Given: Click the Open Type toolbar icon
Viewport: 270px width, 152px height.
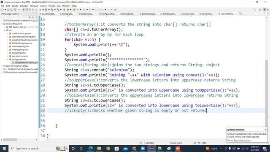Looking at the screenshot, I should [74, 10].
